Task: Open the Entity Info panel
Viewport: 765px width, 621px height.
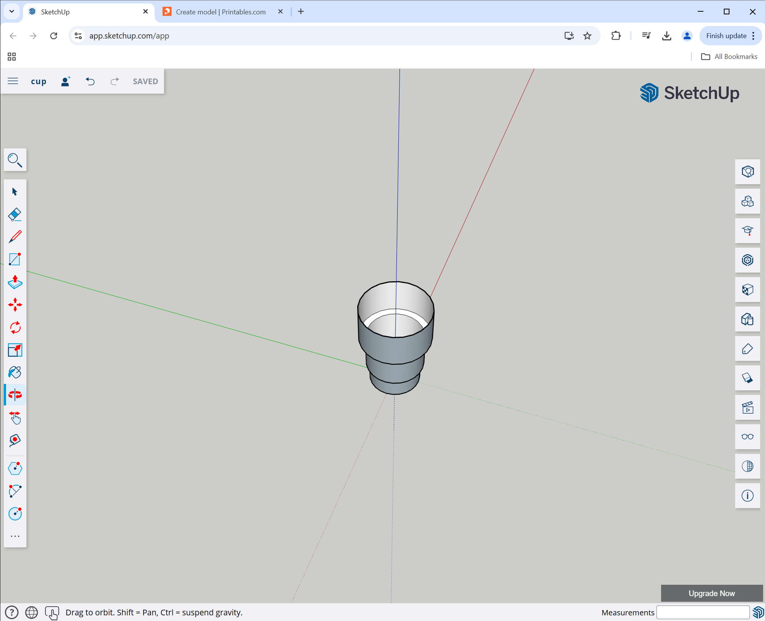Action: click(x=747, y=172)
